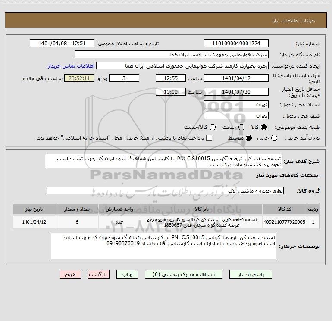Screen dimensions: 332x321
Task: Click the need number field 1101090049001224
Action: pos(236,44)
